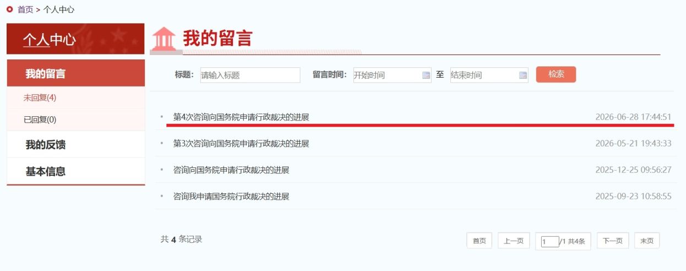Open message 咨询向国务院申请行政裁决的进展 from 2025-12-25
The image size is (686, 271).
point(231,170)
